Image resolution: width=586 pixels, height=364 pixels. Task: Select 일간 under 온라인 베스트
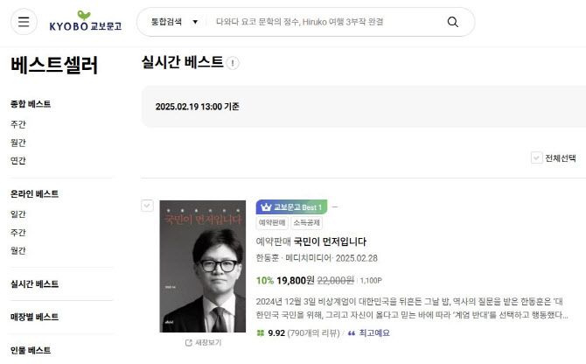click(18, 214)
